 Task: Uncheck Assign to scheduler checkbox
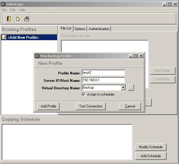[84, 94]
